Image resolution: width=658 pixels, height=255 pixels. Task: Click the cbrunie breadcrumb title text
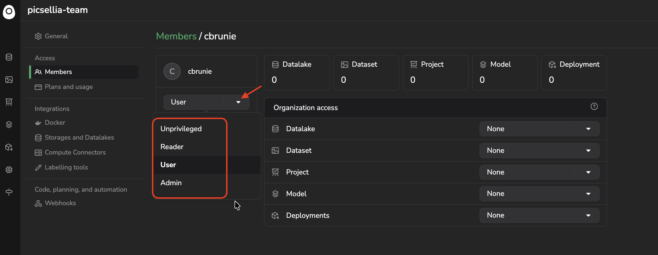click(220, 36)
